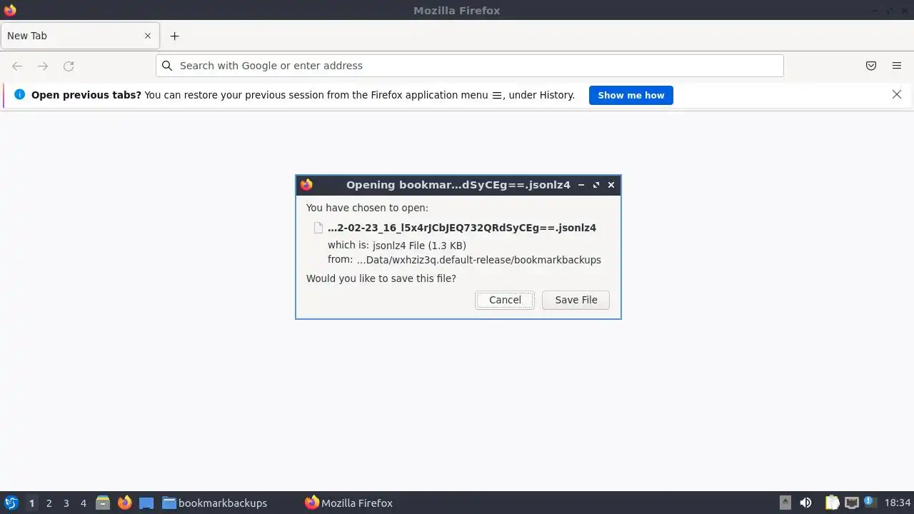Click the info icon in notification bar

click(x=19, y=94)
